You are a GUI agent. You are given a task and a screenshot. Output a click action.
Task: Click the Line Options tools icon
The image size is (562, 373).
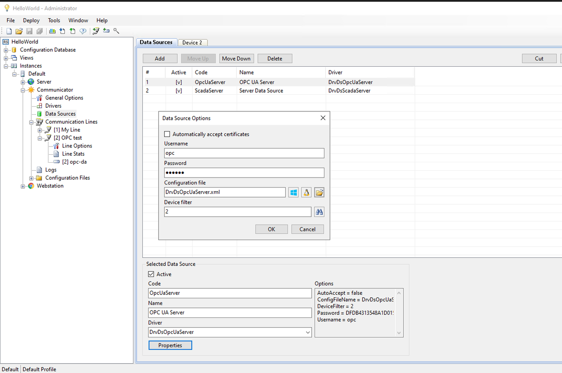pos(56,146)
